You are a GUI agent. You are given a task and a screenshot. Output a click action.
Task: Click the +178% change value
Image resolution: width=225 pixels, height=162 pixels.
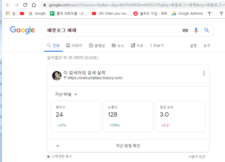click(114, 125)
